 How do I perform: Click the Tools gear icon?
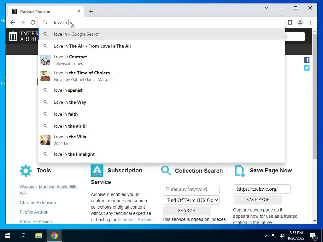(26, 170)
